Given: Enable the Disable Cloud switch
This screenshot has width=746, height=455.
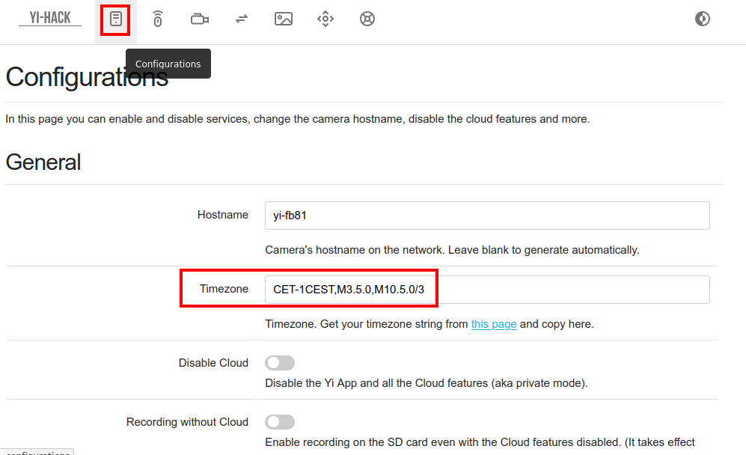Looking at the screenshot, I should [x=280, y=363].
